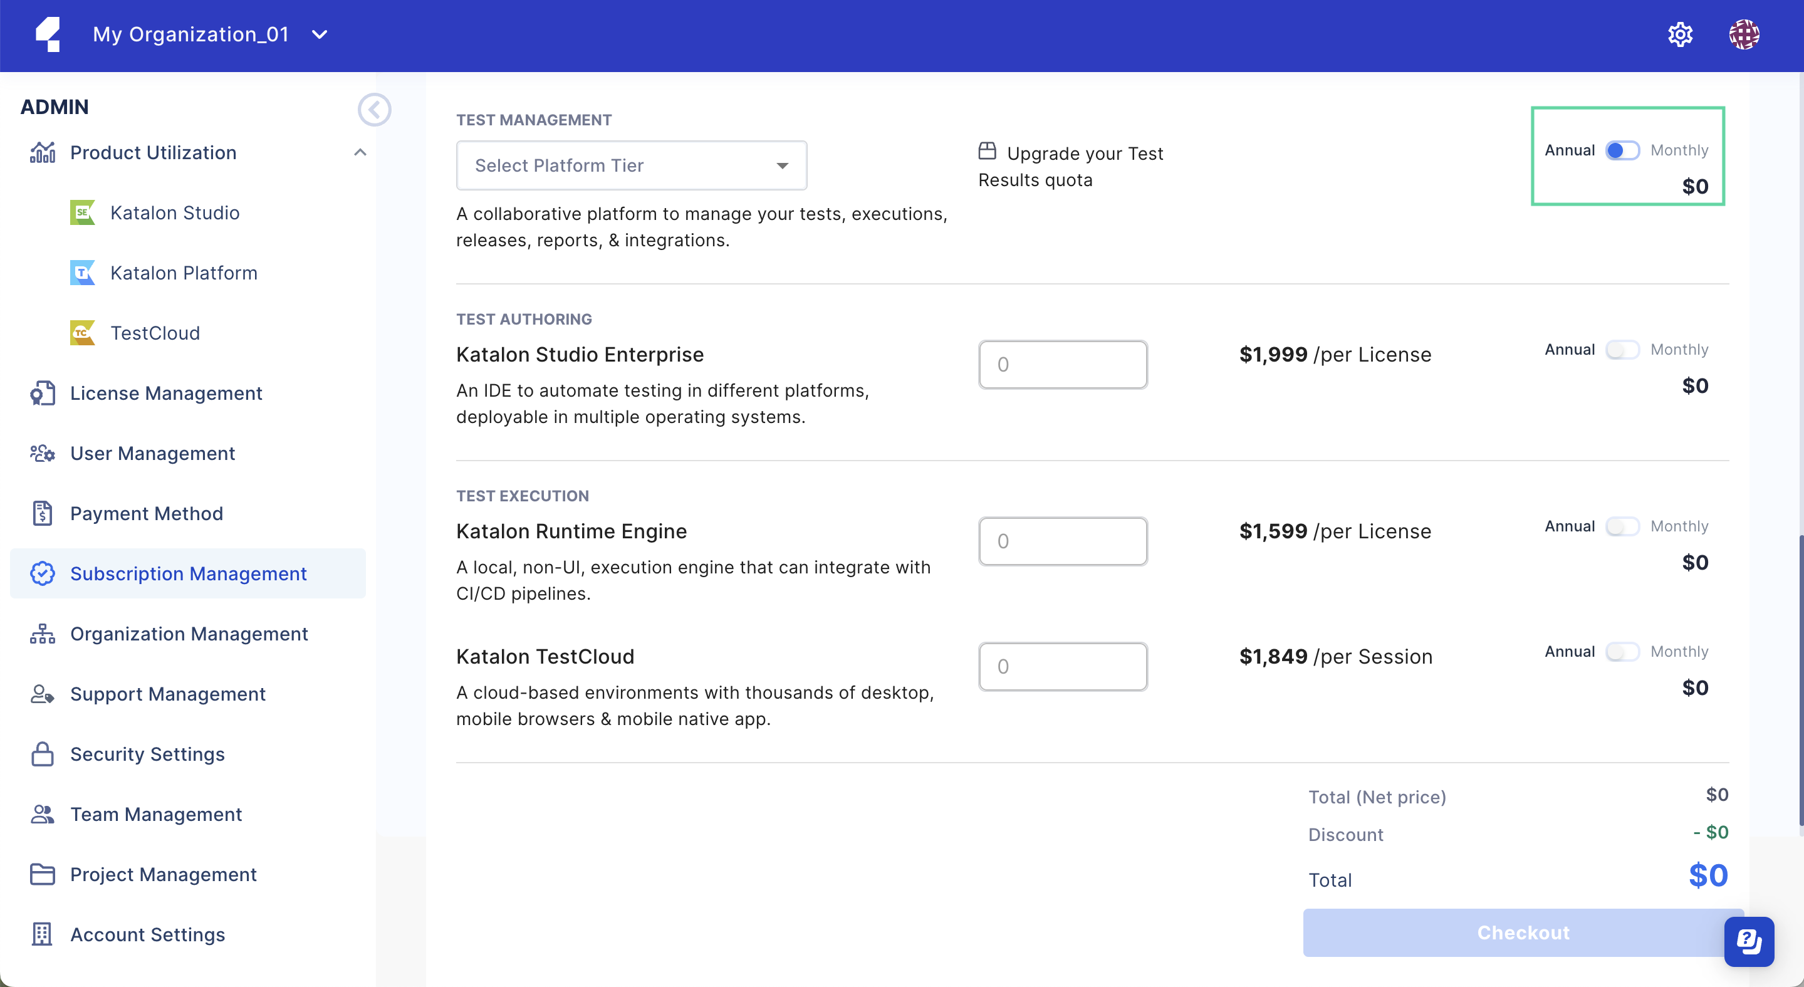This screenshot has height=987, width=1804.
Task: Click the Discount label
Action: pos(1345,834)
